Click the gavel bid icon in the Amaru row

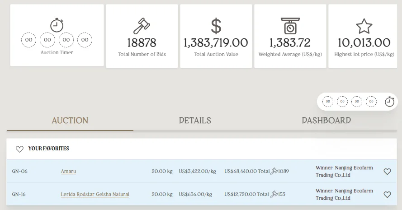point(274,171)
